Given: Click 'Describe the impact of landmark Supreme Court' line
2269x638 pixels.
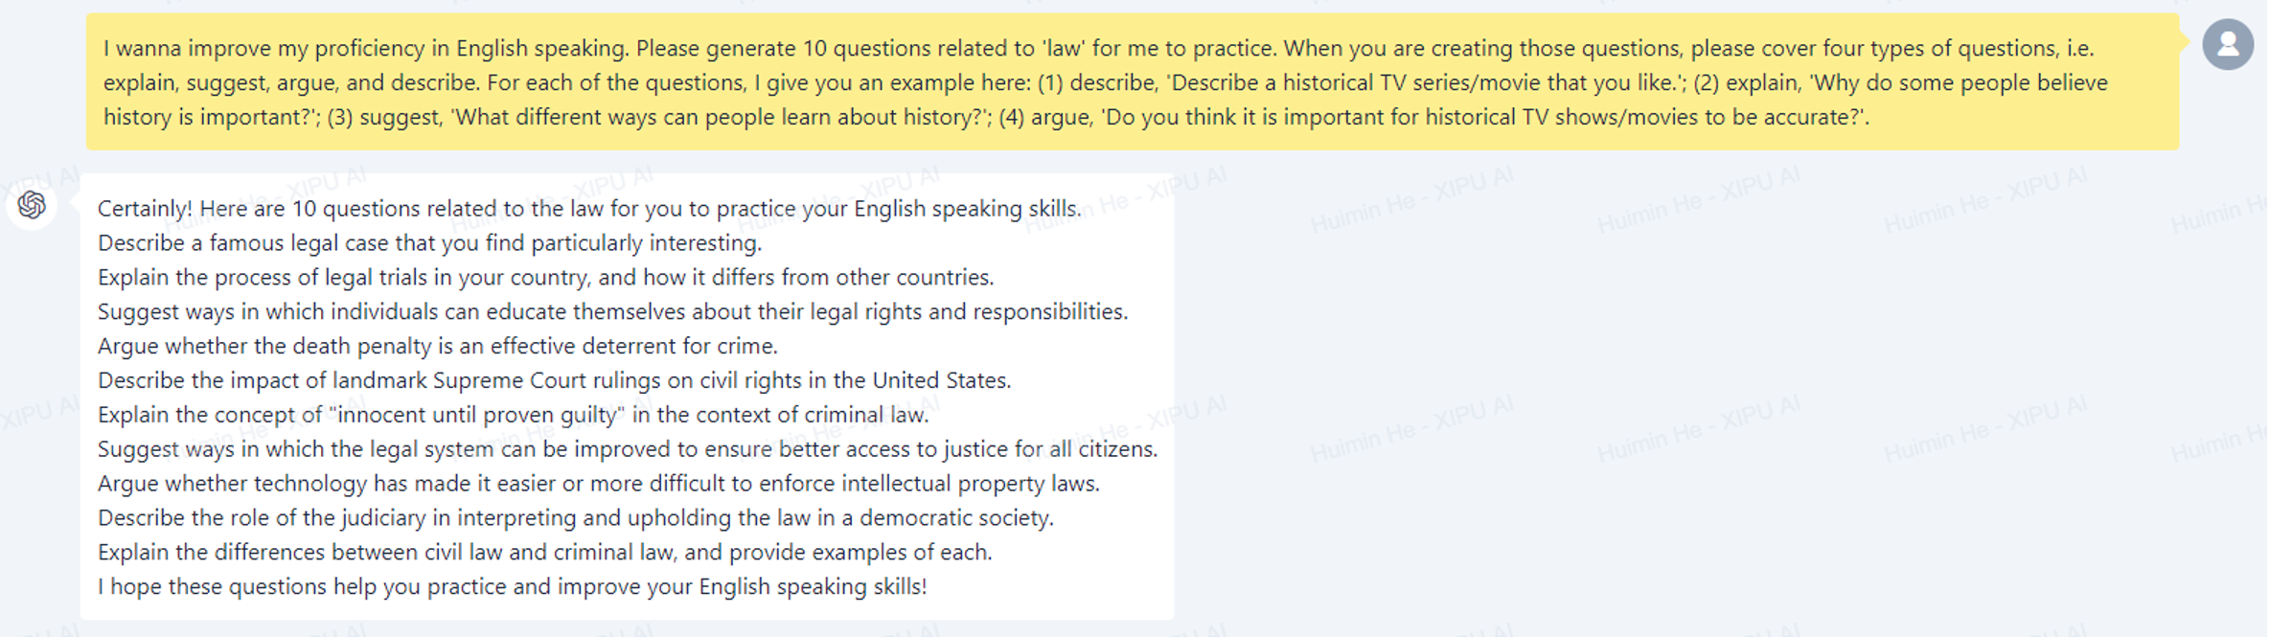Looking at the screenshot, I should [x=554, y=380].
